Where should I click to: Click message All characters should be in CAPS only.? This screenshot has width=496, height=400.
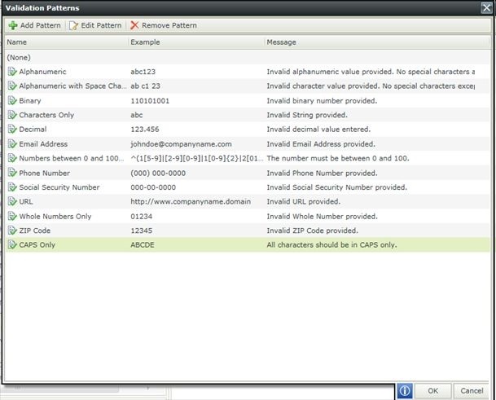[331, 244]
